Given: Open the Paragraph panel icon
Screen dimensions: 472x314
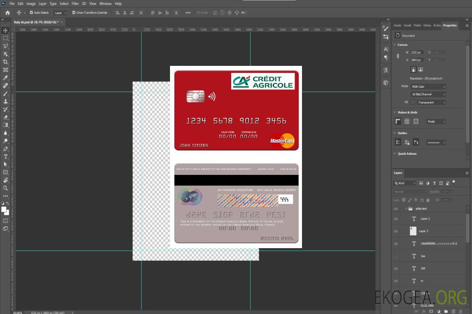Looking at the screenshot, I should click(x=386, y=58).
